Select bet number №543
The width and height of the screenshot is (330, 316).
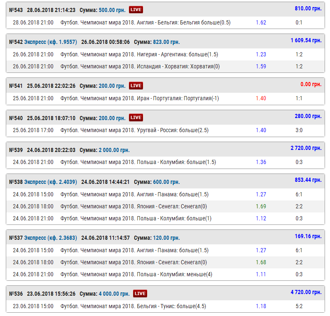(16, 10)
